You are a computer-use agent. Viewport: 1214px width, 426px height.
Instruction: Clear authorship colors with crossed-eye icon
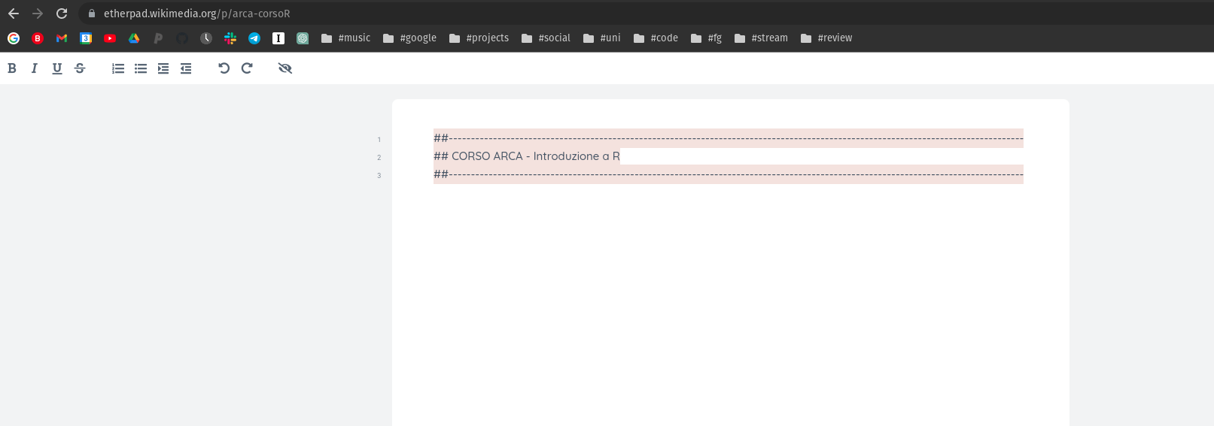[284, 68]
